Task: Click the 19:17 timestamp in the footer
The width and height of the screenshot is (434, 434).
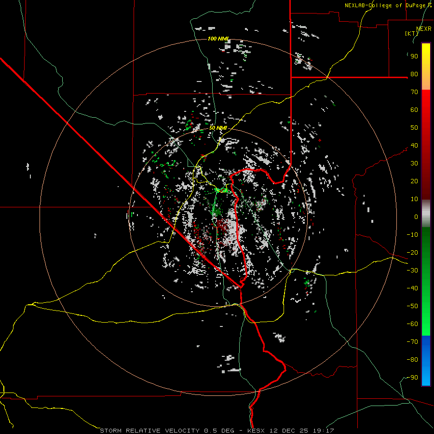Action: pyautogui.click(x=324, y=431)
